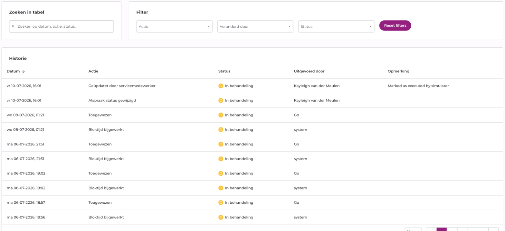Open the Actie filter dropdown

point(174,26)
